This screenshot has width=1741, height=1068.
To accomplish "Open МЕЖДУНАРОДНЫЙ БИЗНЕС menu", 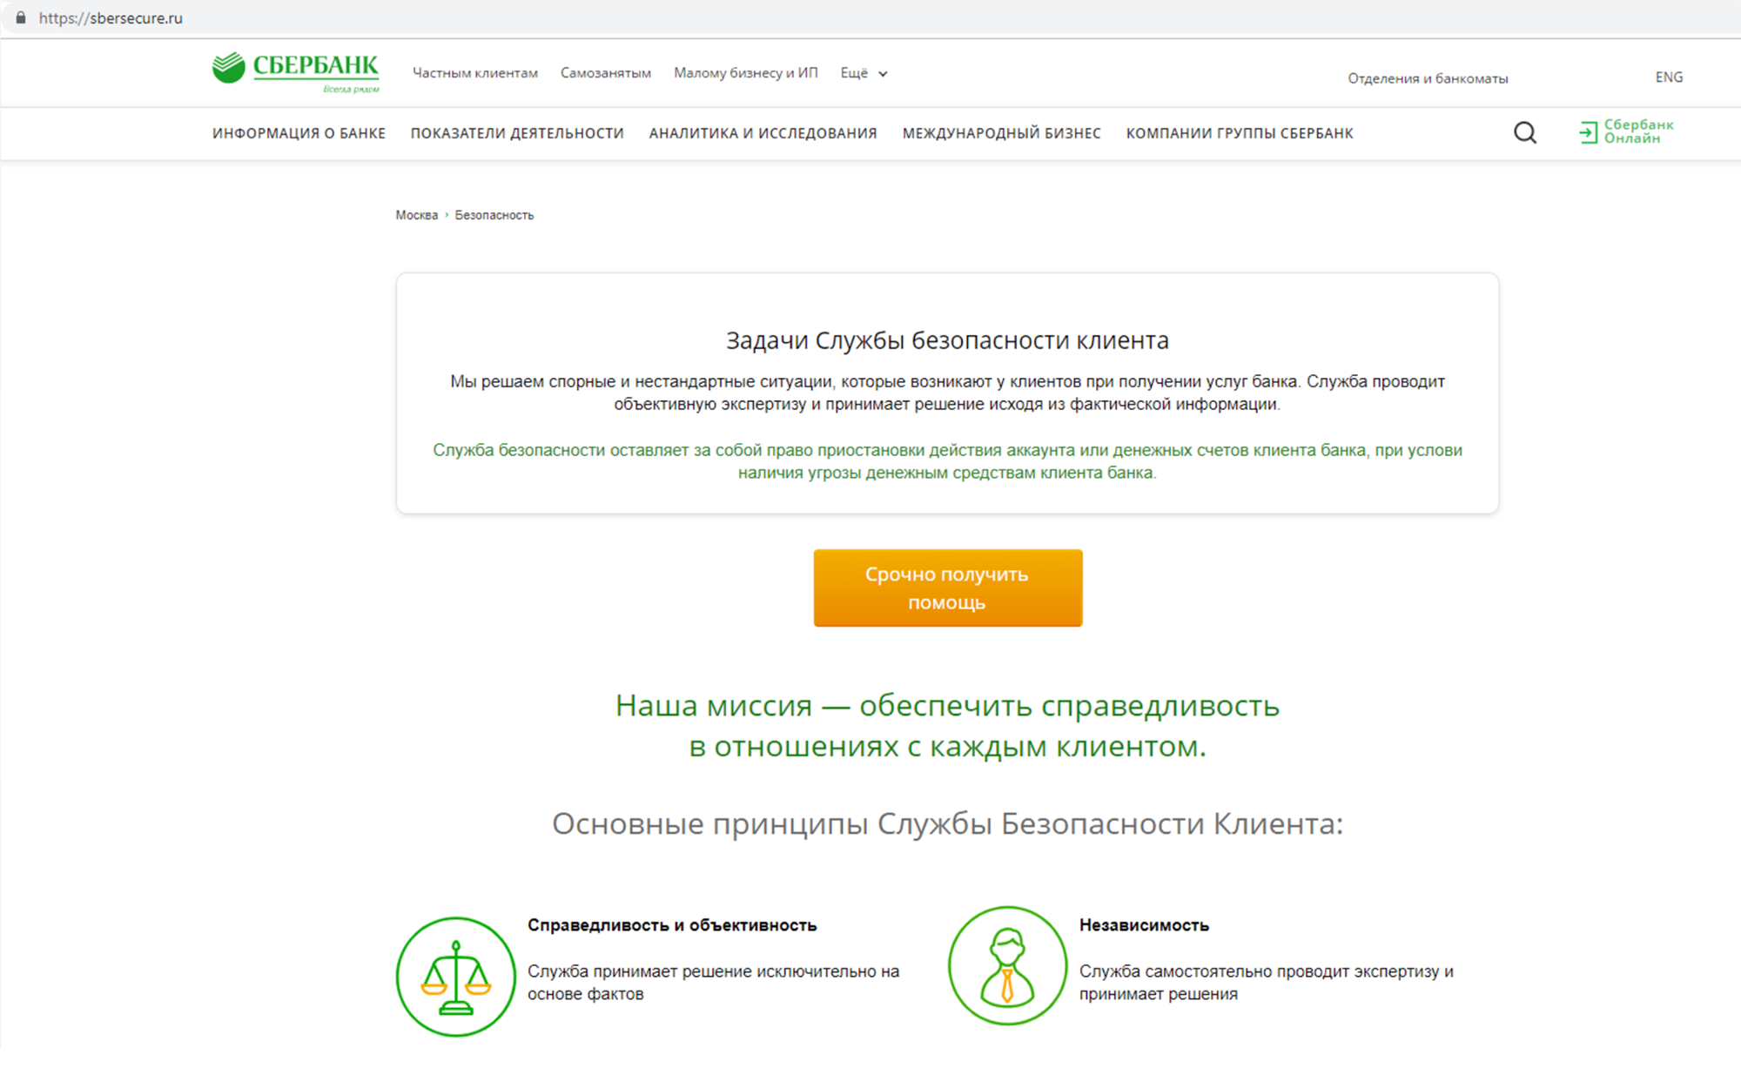I will (x=1001, y=133).
